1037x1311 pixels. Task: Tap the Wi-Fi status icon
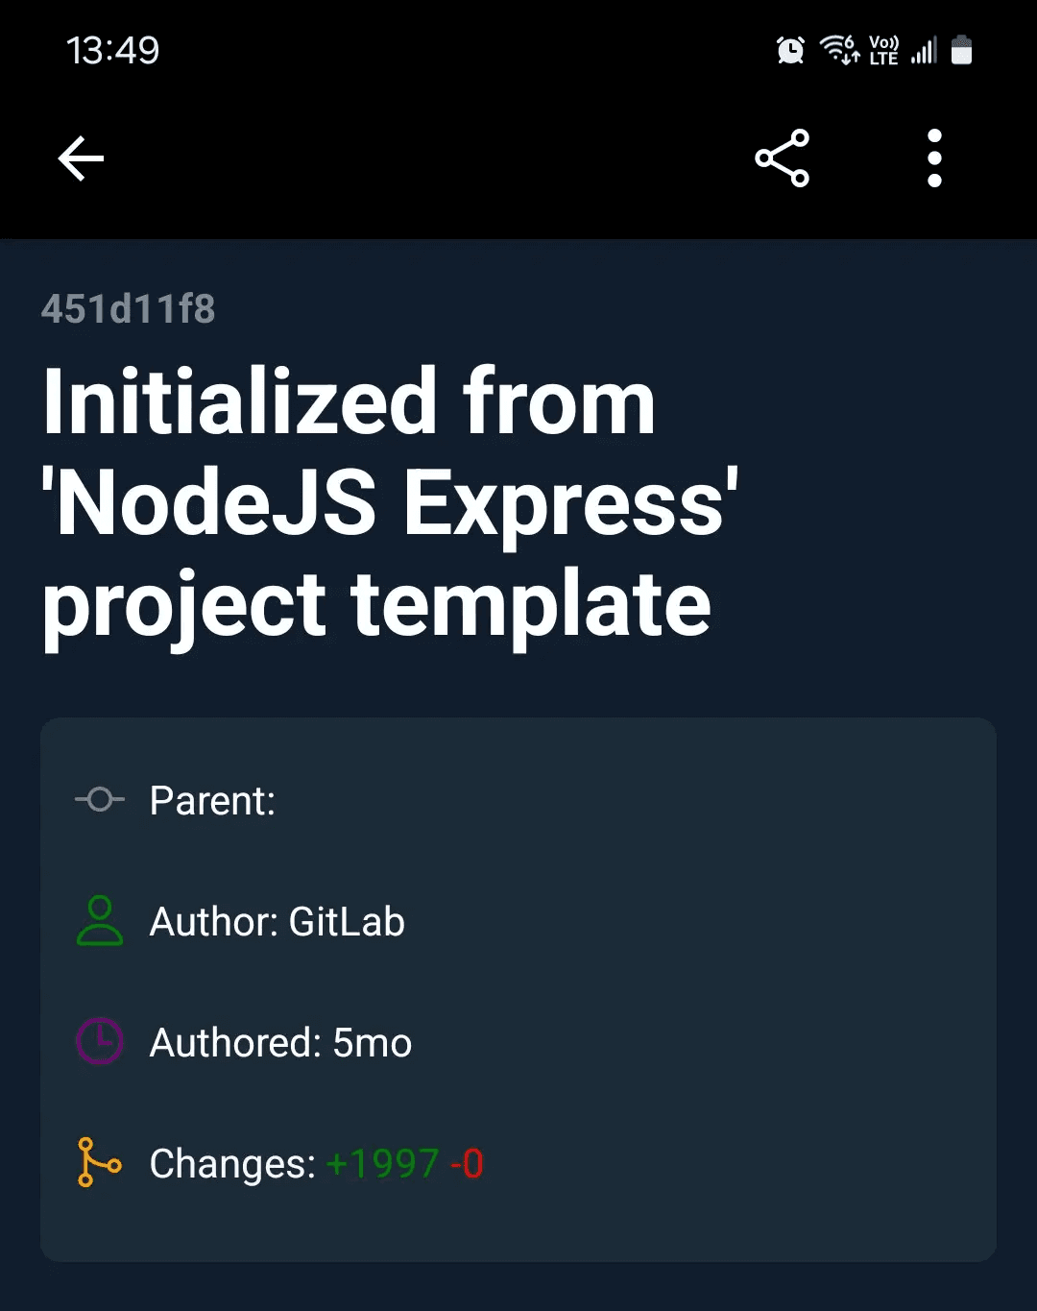coord(838,50)
